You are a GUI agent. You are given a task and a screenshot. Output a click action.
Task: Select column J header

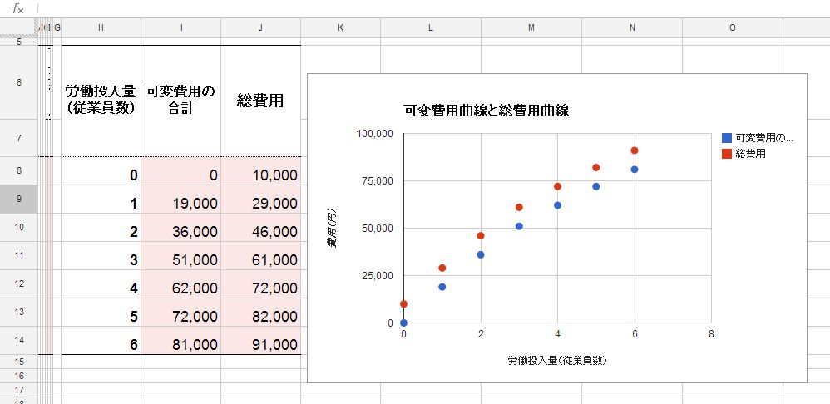tap(261, 28)
